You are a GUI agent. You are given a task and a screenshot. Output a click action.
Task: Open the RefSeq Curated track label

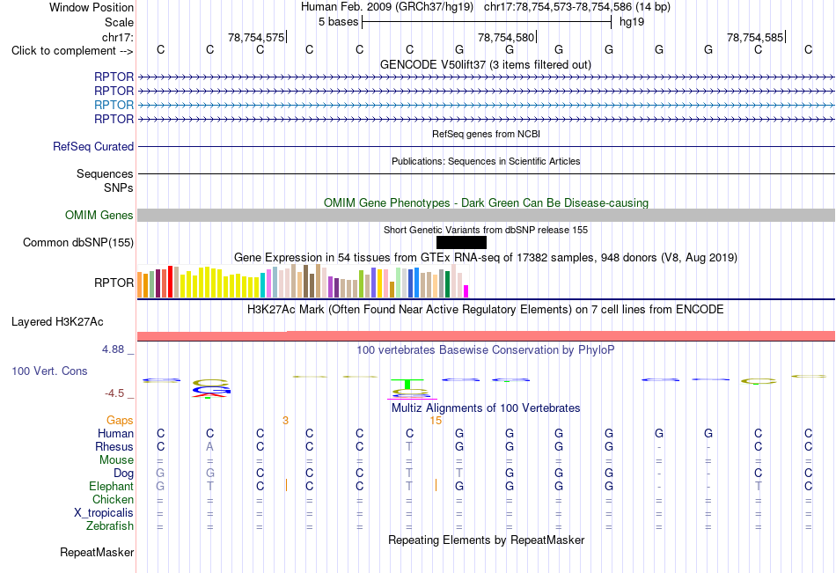pos(92,146)
